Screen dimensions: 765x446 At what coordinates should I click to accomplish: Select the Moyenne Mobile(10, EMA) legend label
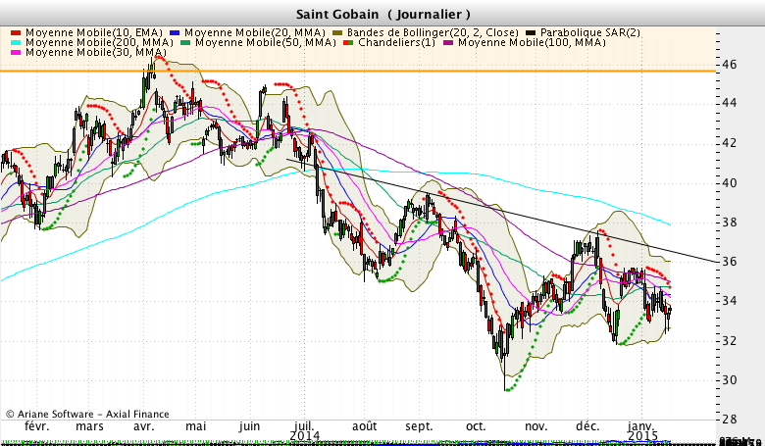click(94, 32)
